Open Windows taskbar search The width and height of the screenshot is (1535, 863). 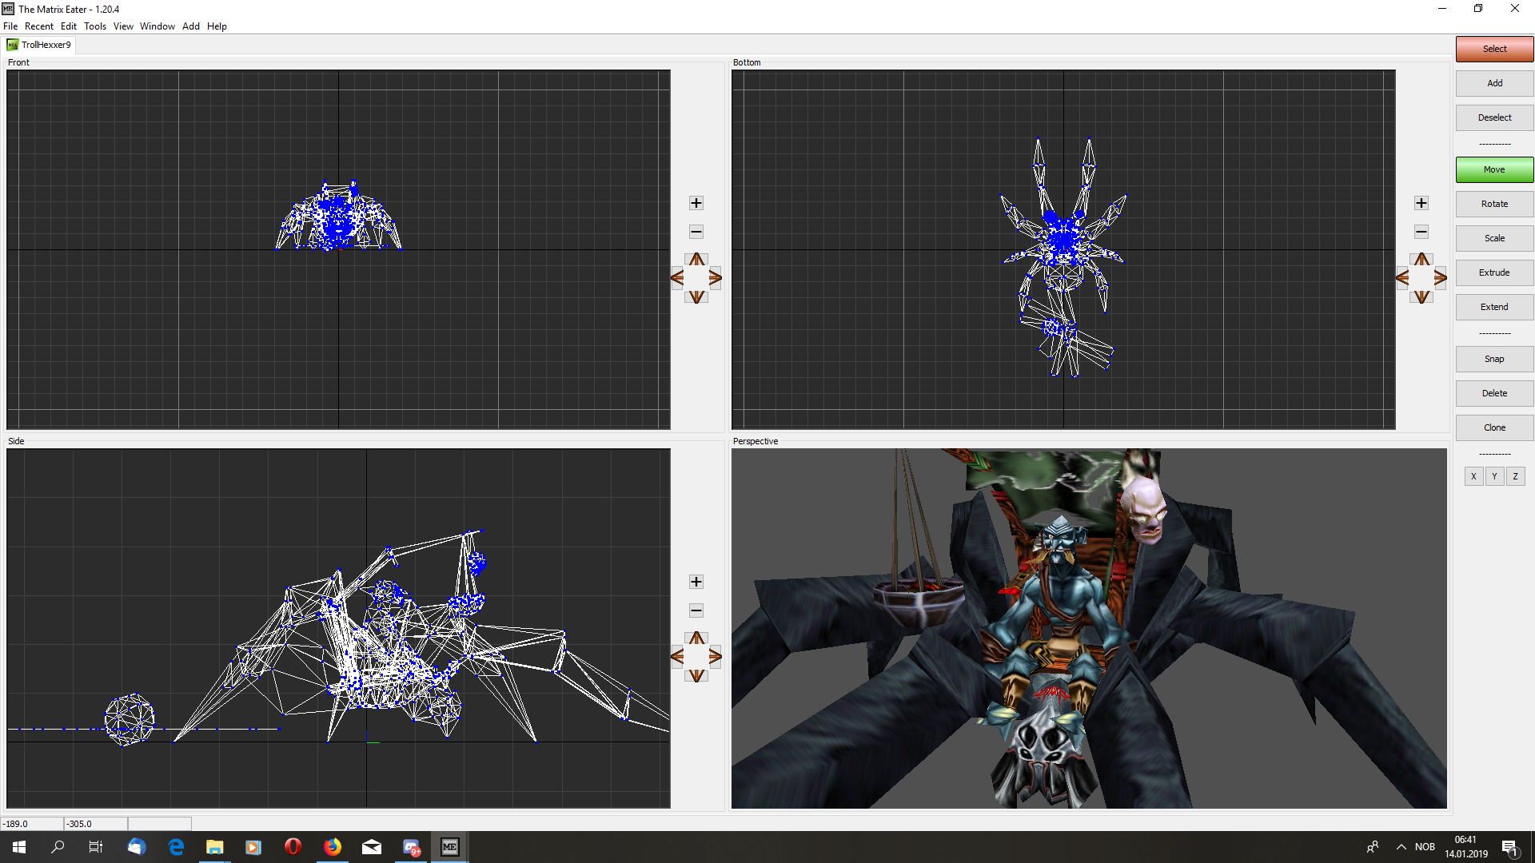point(58,847)
